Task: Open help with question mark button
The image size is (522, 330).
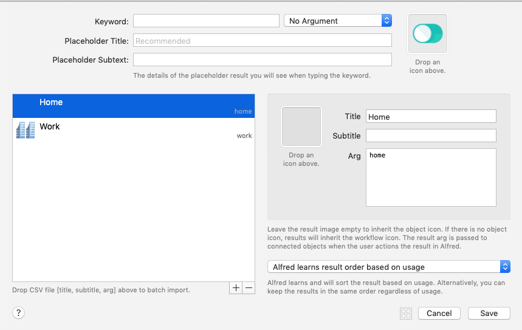Action: pos(19,313)
